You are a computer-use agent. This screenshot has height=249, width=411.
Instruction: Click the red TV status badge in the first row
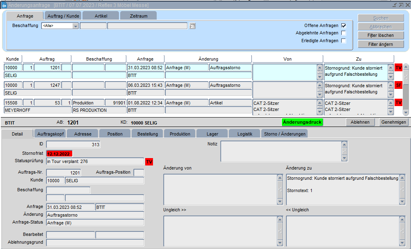click(398, 68)
